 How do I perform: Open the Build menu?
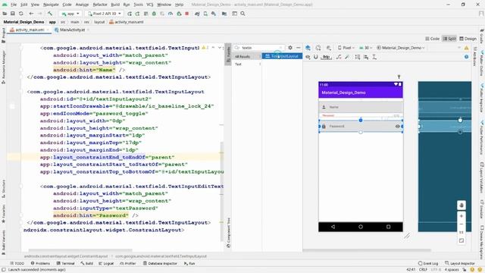(x=115, y=5)
